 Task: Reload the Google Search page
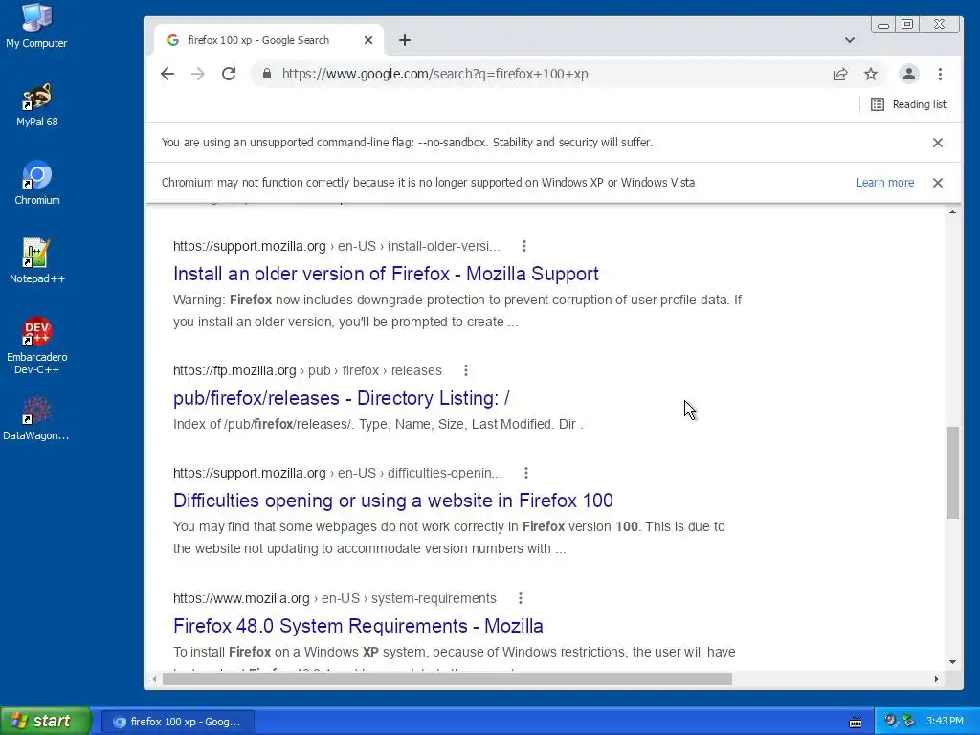point(229,74)
